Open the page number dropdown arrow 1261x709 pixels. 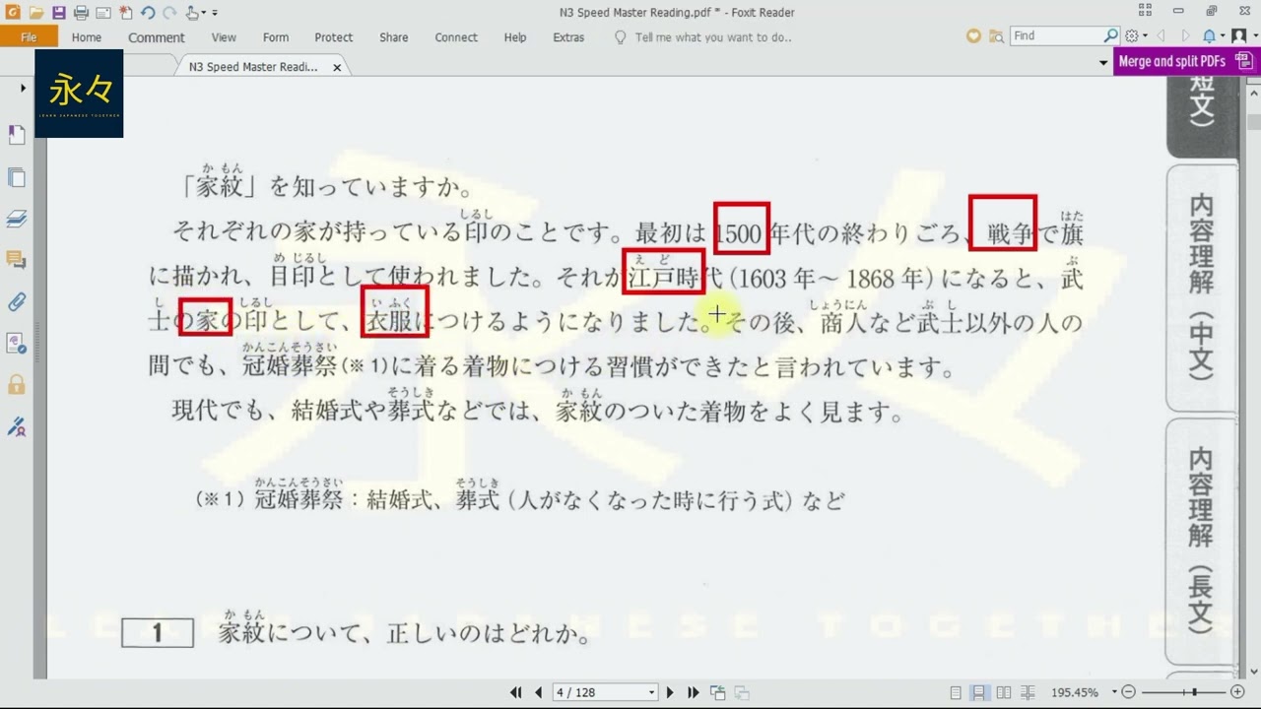(x=651, y=692)
